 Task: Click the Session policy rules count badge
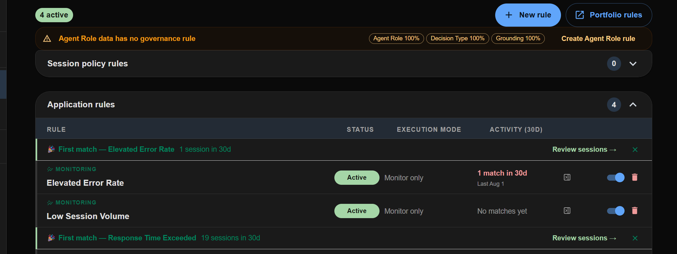click(x=614, y=63)
